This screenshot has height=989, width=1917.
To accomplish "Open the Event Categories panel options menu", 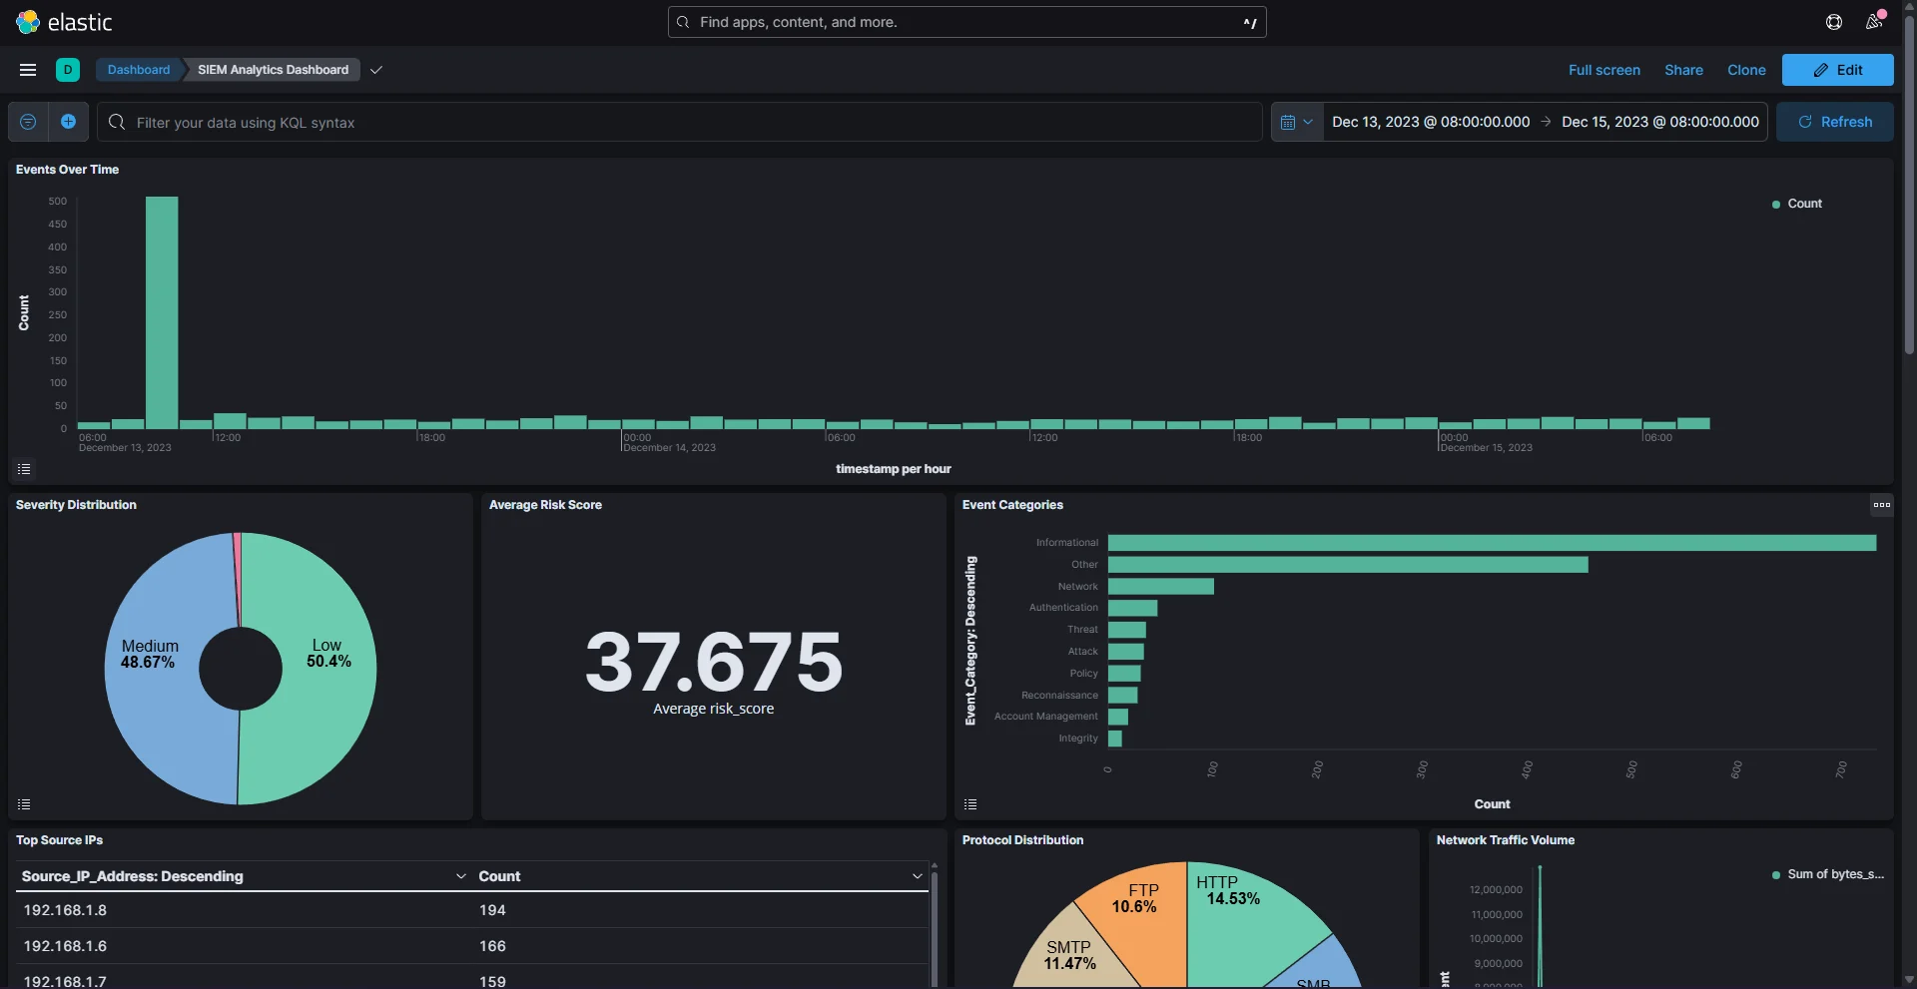I will click(1881, 505).
